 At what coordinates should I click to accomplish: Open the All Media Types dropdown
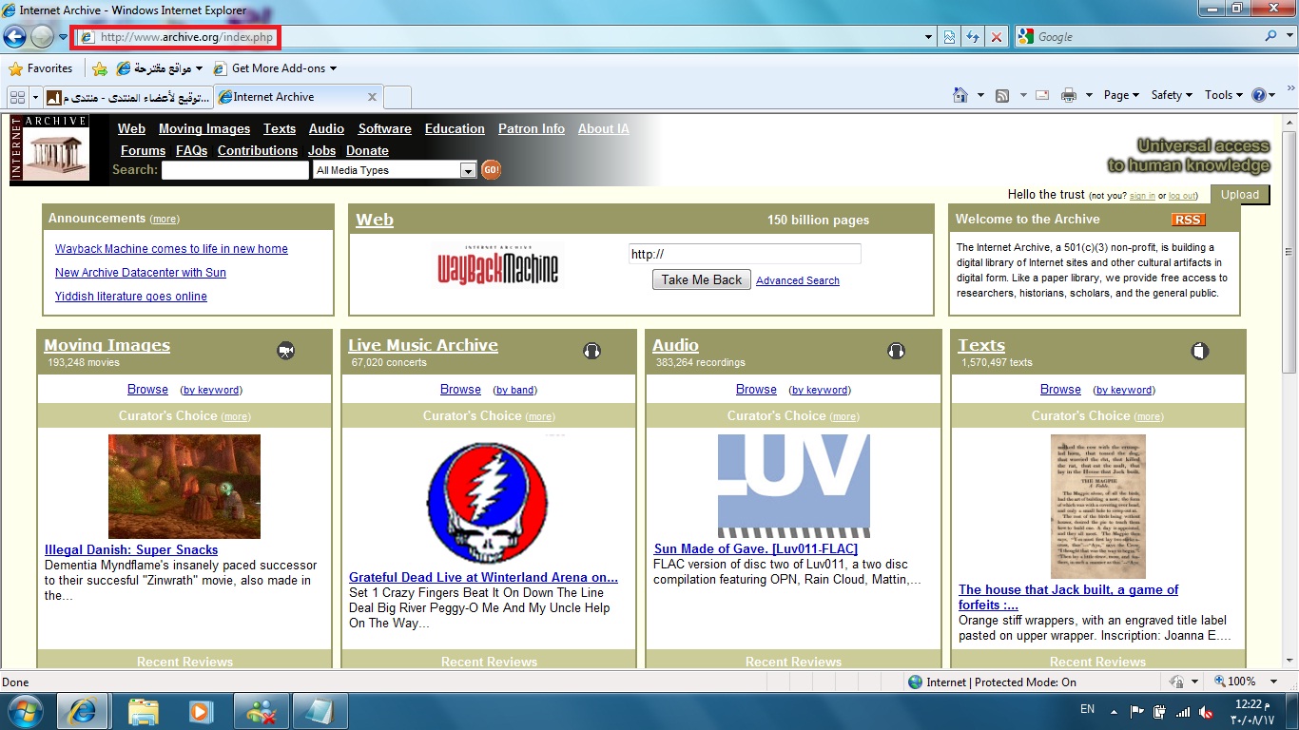(395, 170)
